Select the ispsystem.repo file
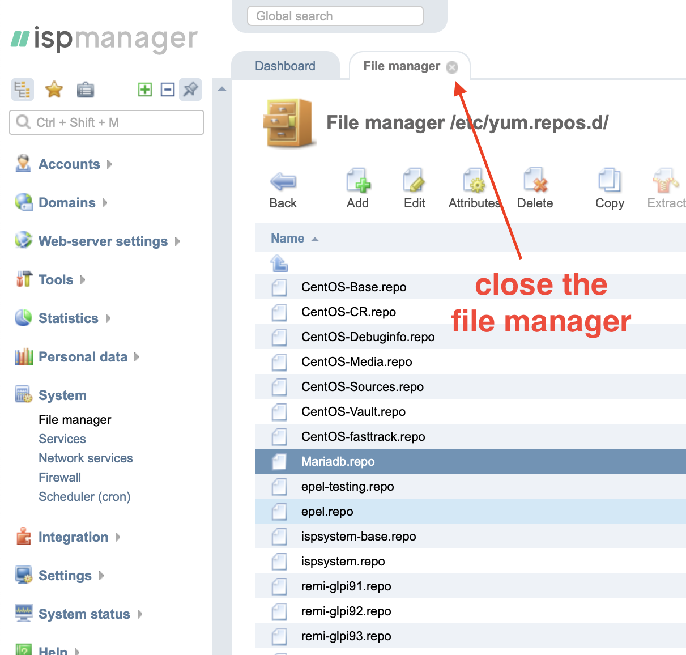 pos(470,562)
